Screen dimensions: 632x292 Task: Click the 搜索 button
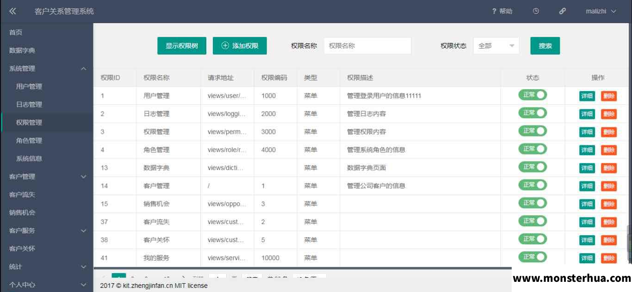click(545, 46)
